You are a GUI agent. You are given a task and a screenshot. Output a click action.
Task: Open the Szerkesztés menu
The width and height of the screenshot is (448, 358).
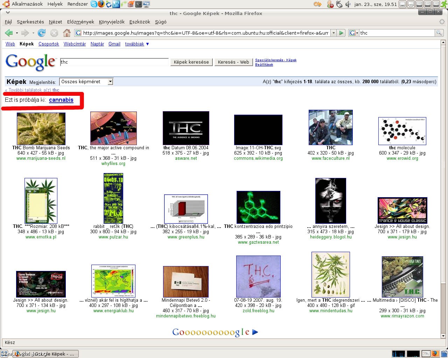30,22
